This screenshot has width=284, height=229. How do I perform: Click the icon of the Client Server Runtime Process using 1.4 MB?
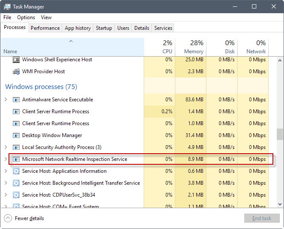click(x=16, y=112)
